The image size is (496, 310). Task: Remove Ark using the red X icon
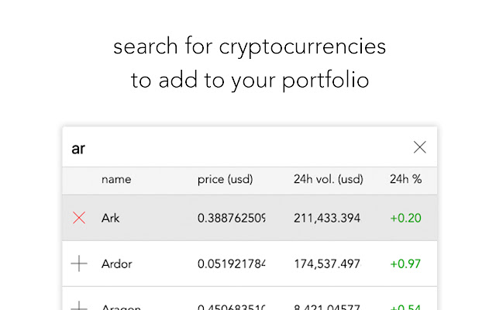pos(79,218)
